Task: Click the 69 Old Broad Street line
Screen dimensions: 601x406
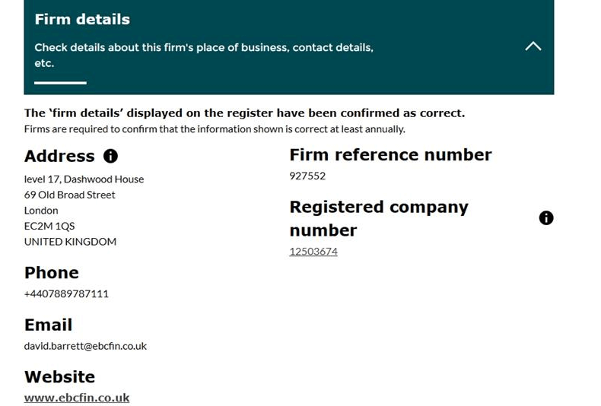Action: pyautogui.click(x=69, y=195)
